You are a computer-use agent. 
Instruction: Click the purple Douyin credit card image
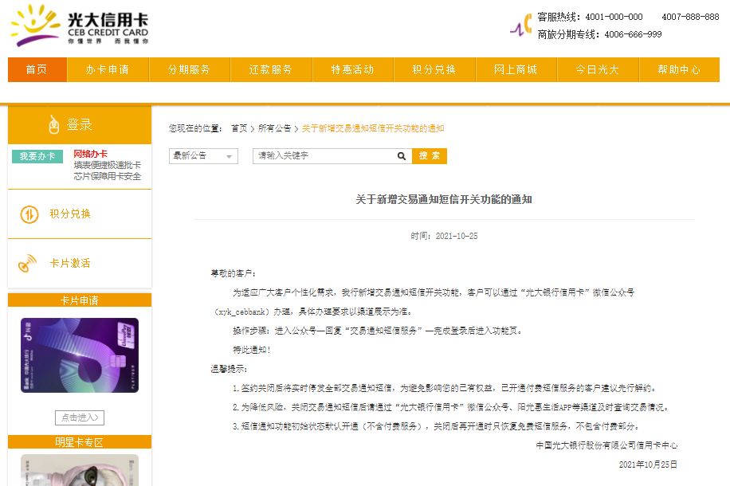point(80,355)
